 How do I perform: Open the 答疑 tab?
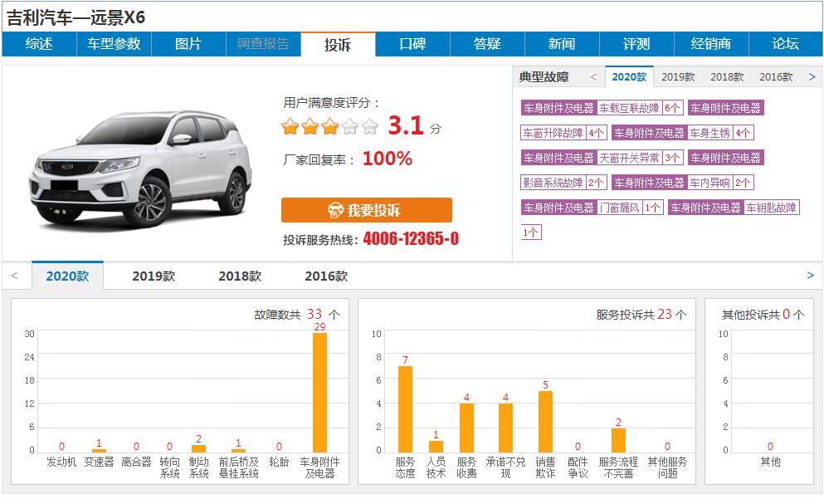coord(487,44)
